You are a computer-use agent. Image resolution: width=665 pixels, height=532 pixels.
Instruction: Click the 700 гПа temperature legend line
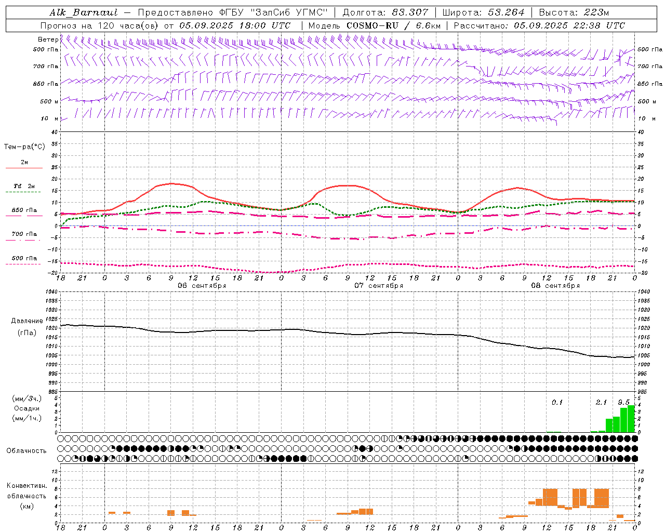point(24,241)
